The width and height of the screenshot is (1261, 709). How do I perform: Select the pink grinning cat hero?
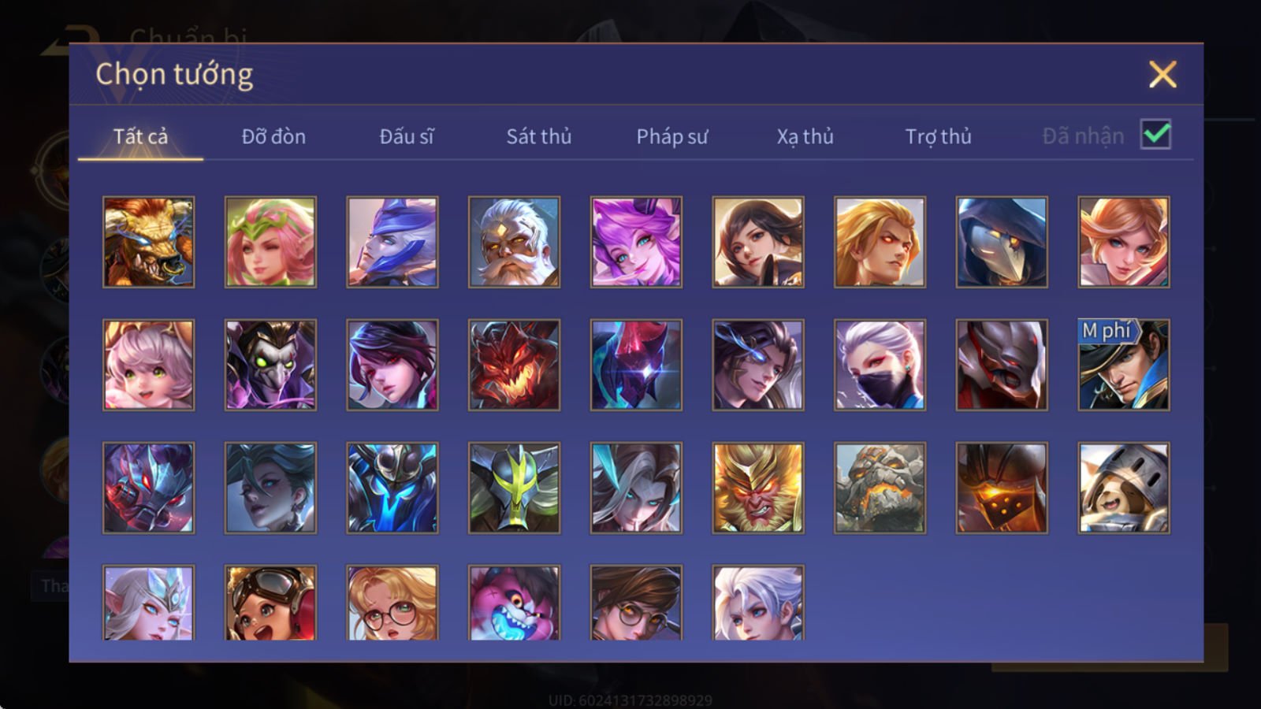514,603
